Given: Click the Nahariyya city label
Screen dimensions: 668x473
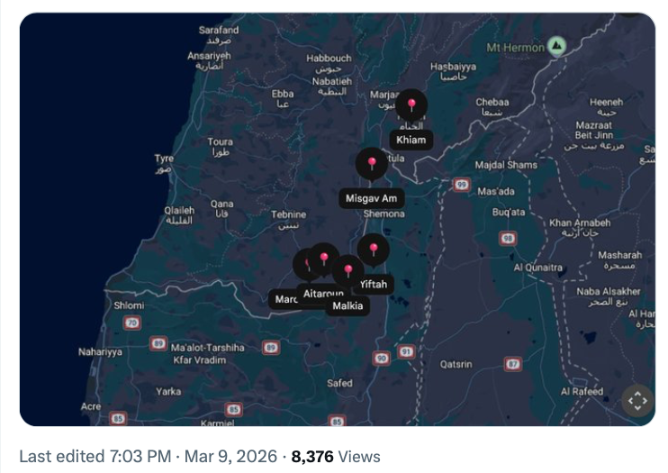Looking at the screenshot, I should [100, 351].
